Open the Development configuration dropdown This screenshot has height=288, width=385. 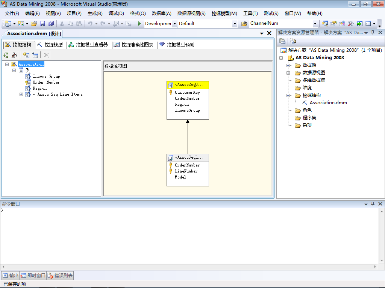pos(174,24)
